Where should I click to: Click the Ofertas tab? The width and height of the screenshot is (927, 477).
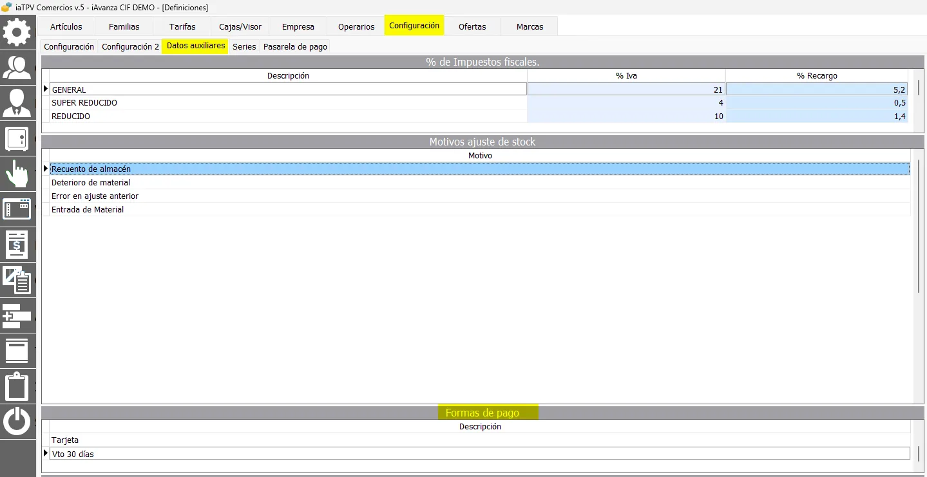click(472, 26)
